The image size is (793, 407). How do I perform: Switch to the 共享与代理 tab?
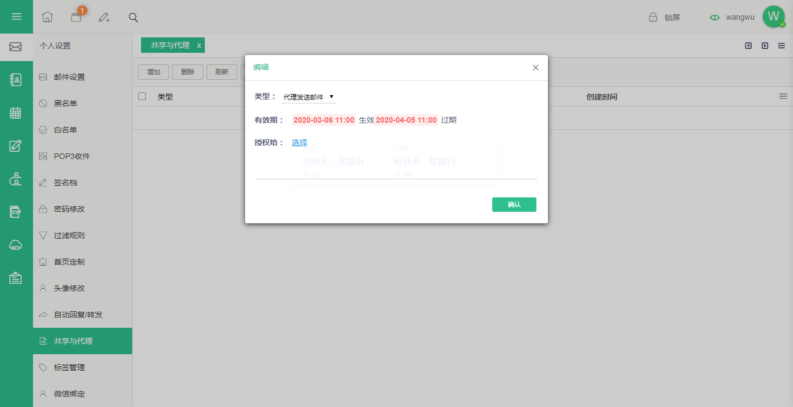click(170, 45)
